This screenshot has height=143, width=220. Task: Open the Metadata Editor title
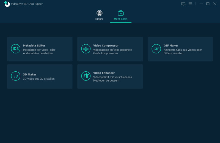click(x=34, y=45)
